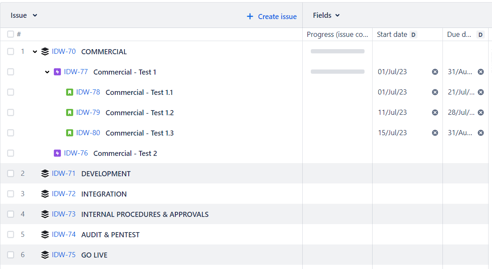
Task: Select the checkbox for Commercial - Test 2
Action: [x=11, y=153]
